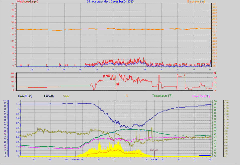Click the Dew Point (°F) legend label
This screenshot has height=165, width=240.
(201, 96)
